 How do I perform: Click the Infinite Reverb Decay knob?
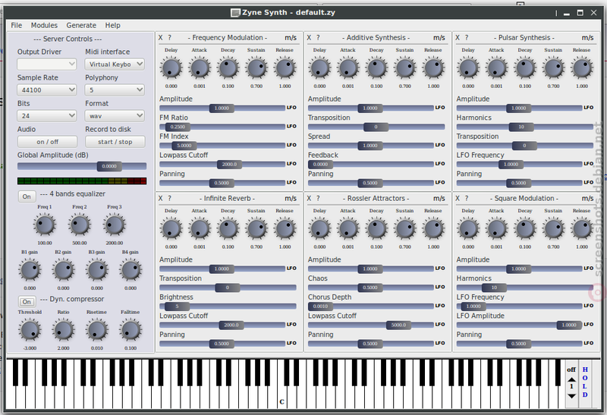point(228,228)
